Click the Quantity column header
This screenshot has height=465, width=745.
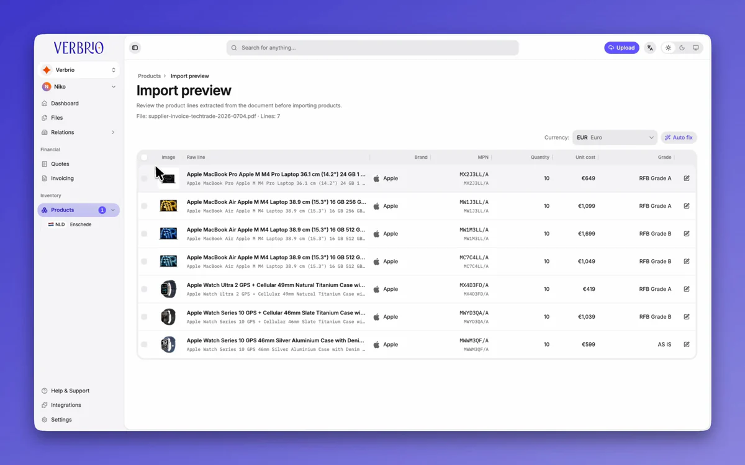[x=540, y=157]
